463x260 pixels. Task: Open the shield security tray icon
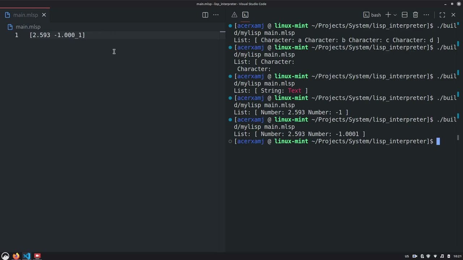pos(428,256)
